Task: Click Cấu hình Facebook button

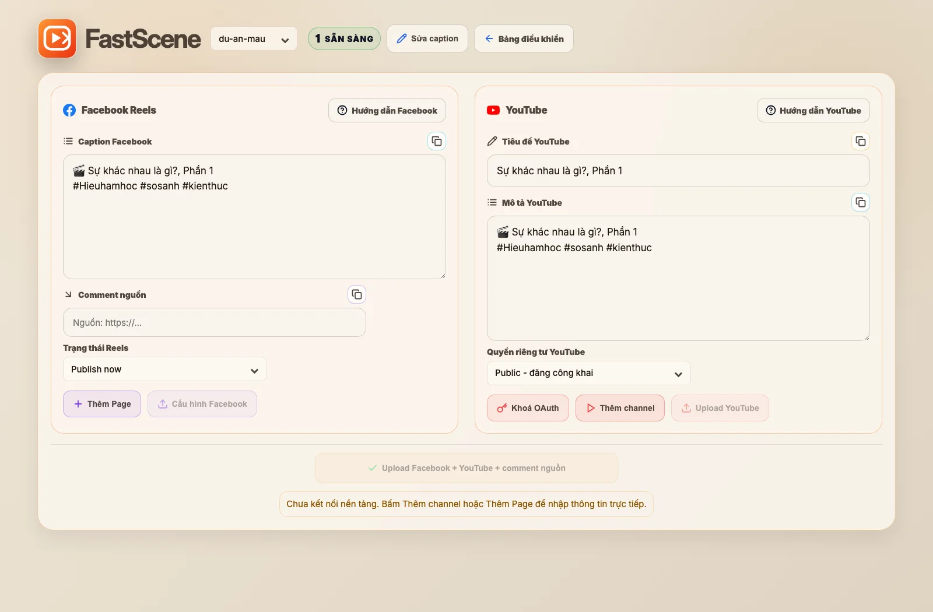Action: pos(202,404)
